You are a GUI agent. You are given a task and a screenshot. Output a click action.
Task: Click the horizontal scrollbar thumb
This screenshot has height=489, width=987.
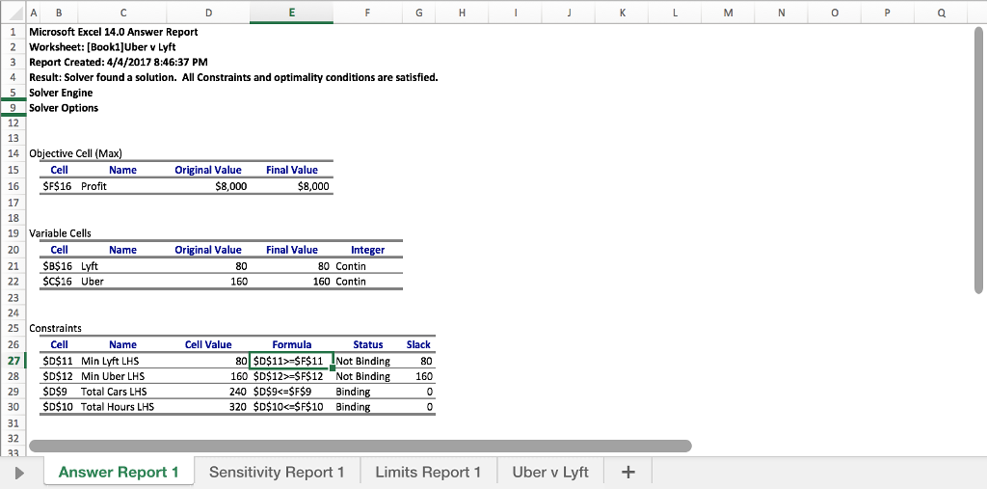coord(360,446)
